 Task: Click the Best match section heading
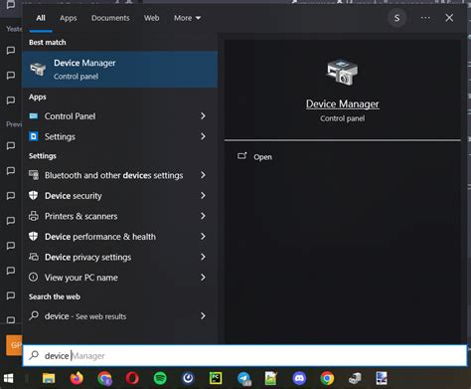coord(48,43)
